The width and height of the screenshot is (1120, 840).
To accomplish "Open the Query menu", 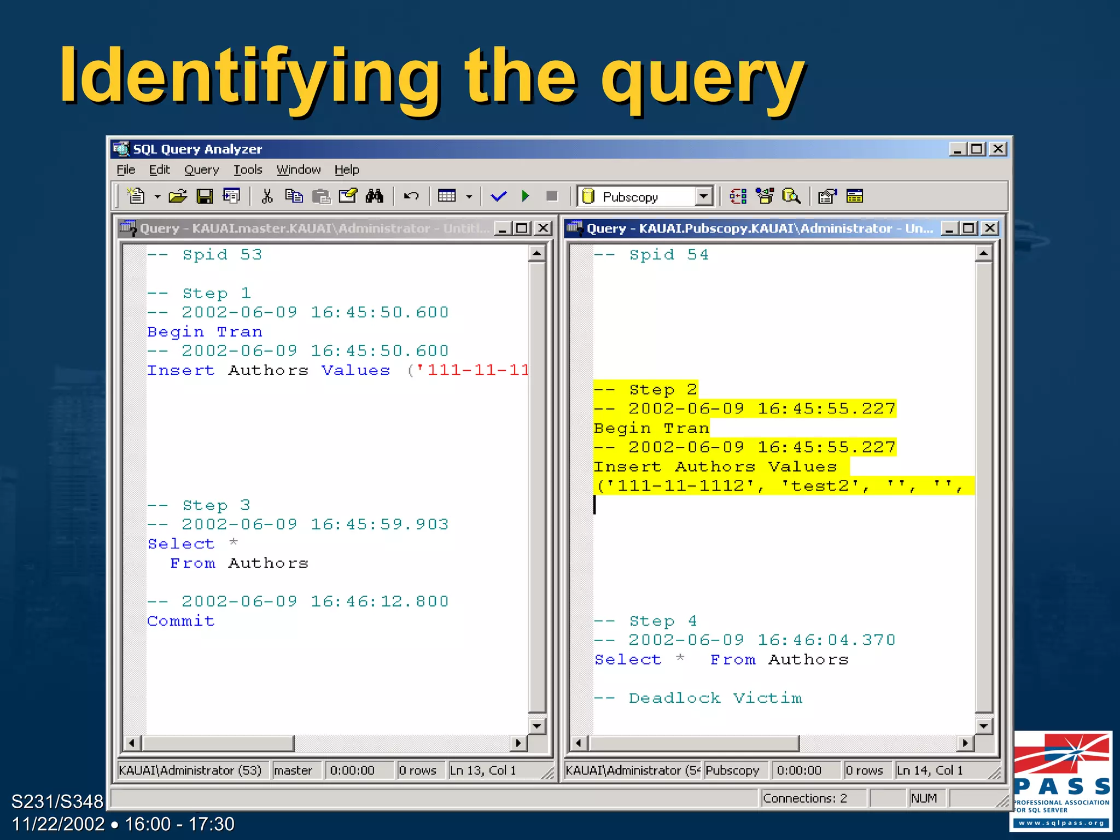I will pos(201,170).
